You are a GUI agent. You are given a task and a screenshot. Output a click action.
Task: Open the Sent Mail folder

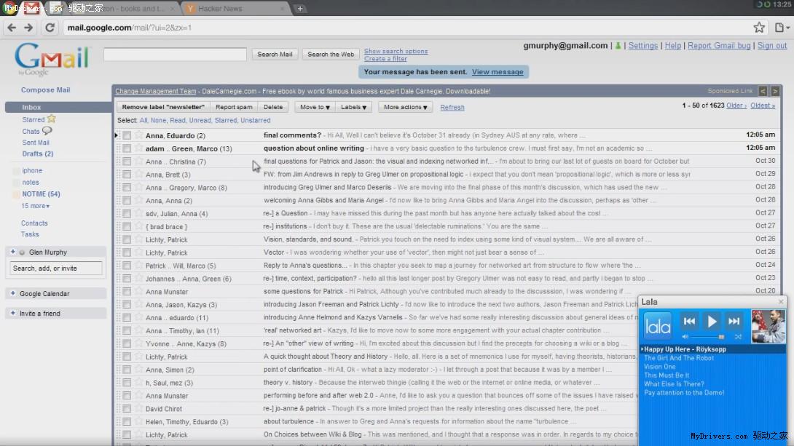pyautogui.click(x=36, y=143)
